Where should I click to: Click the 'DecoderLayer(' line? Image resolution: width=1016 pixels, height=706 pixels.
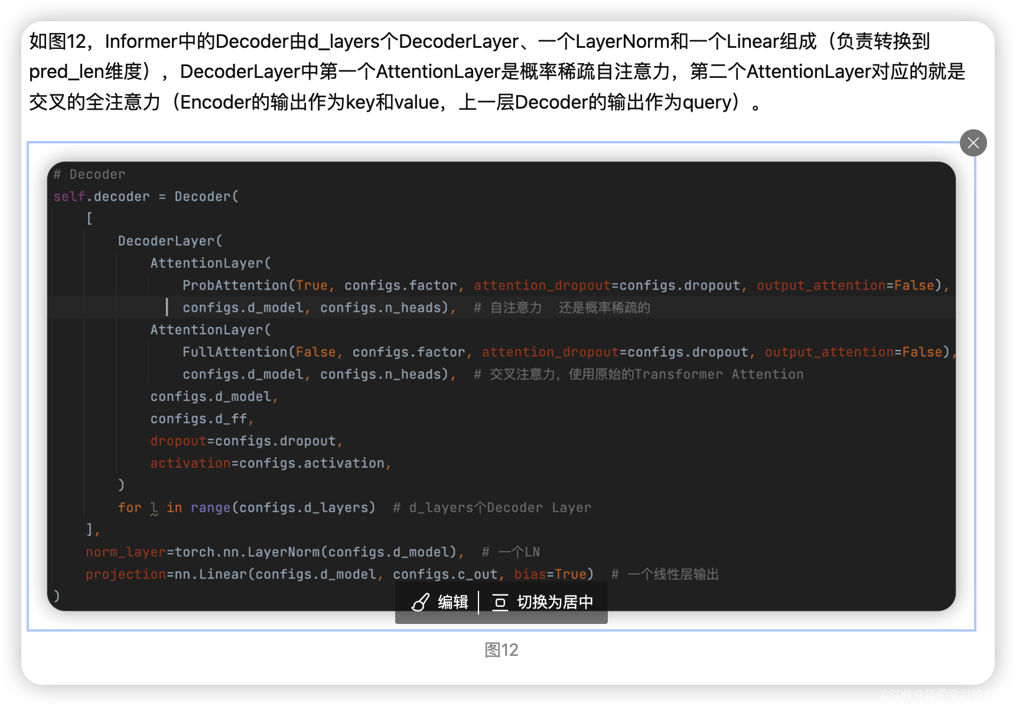click(x=170, y=241)
